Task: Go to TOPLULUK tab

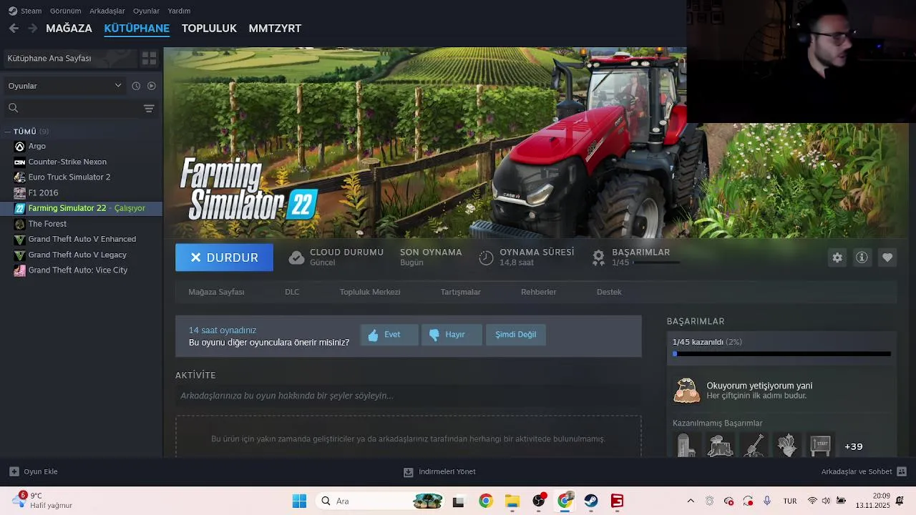Action: click(209, 29)
